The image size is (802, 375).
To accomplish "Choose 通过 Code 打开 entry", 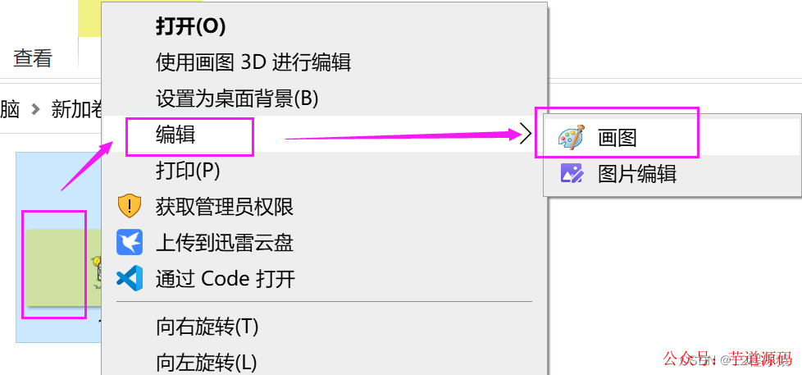I will point(226,279).
